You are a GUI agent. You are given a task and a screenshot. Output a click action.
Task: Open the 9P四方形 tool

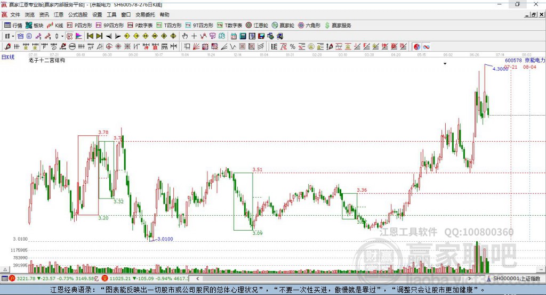coord(110,26)
